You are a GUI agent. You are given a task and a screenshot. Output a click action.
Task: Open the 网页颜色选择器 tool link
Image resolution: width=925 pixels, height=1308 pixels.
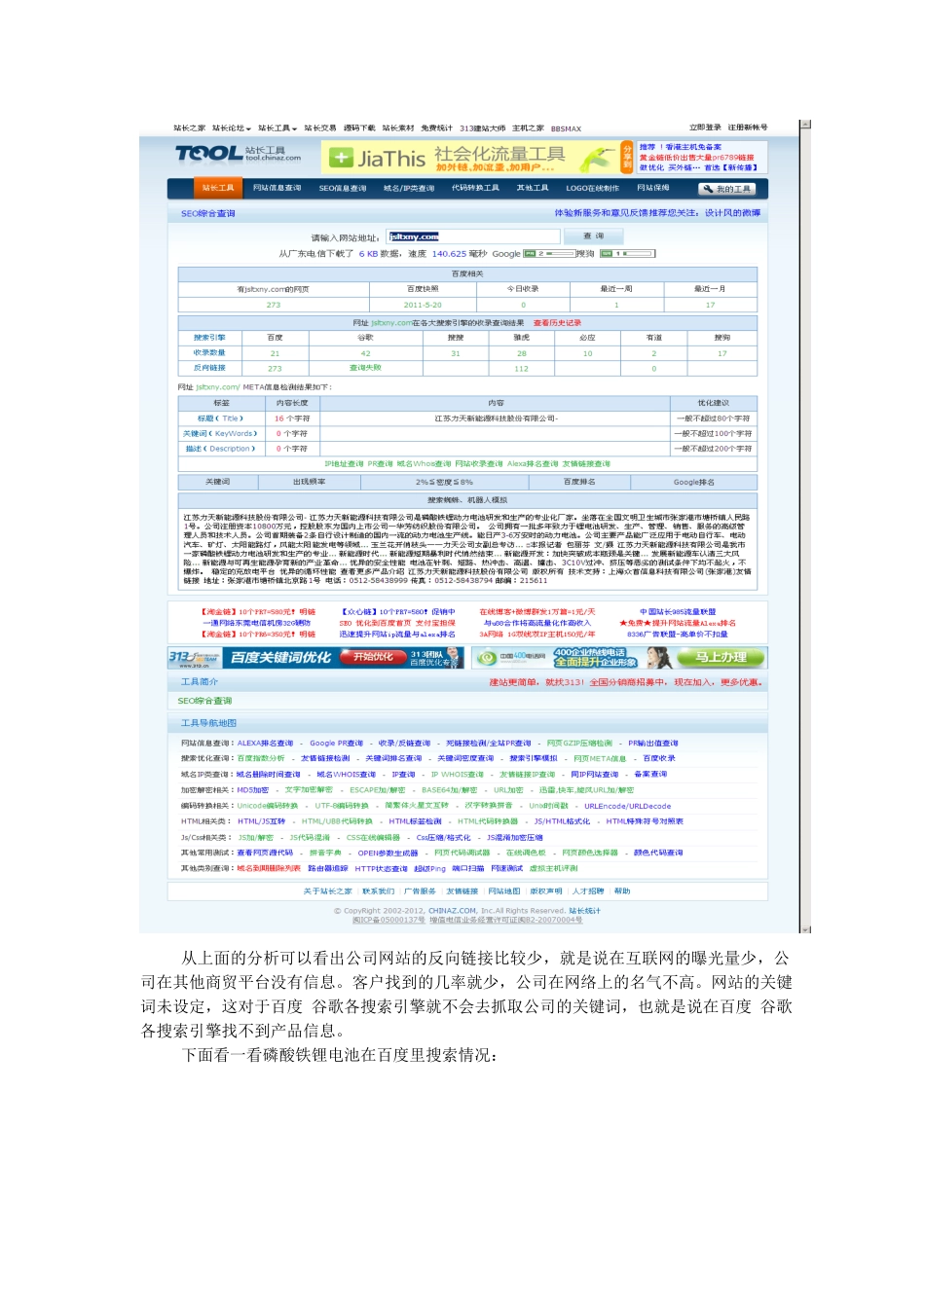(x=590, y=853)
